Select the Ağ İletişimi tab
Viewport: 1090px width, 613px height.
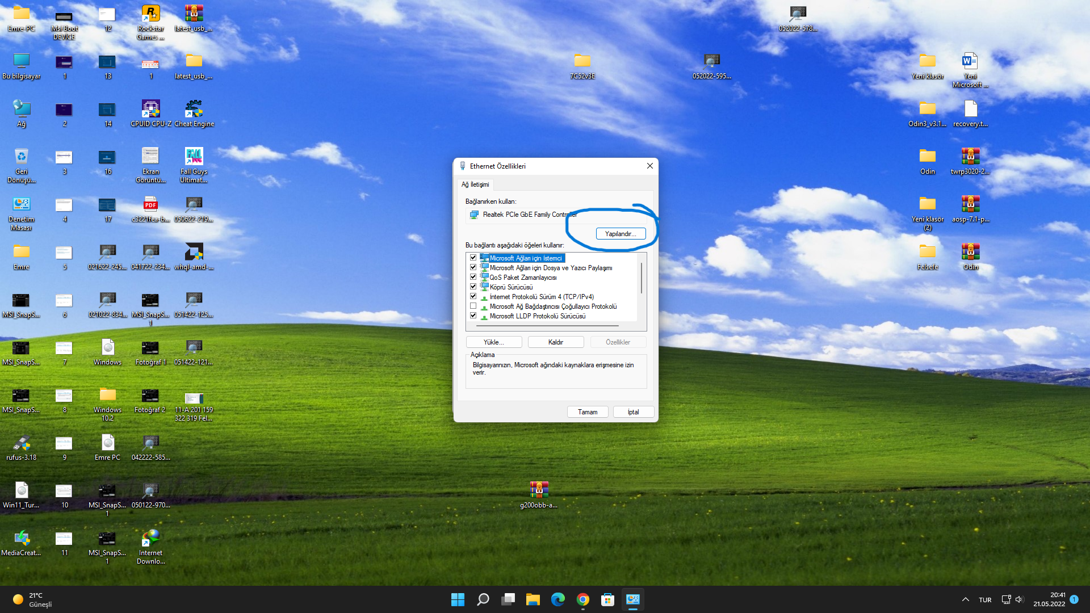tap(475, 184)
